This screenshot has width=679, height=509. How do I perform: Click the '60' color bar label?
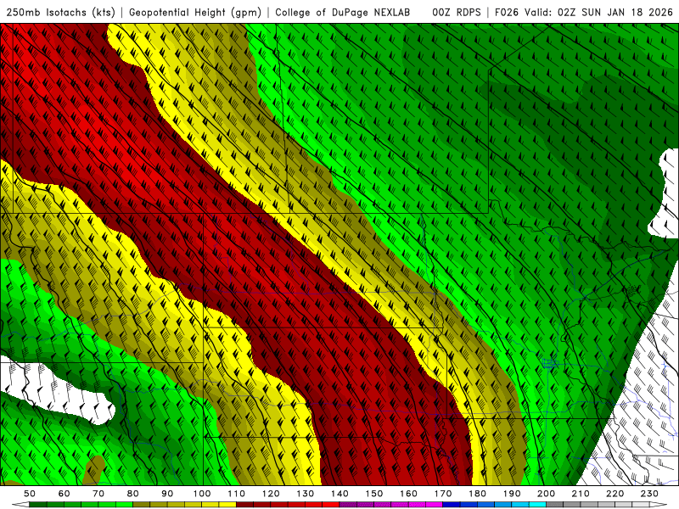pos(65,494)
